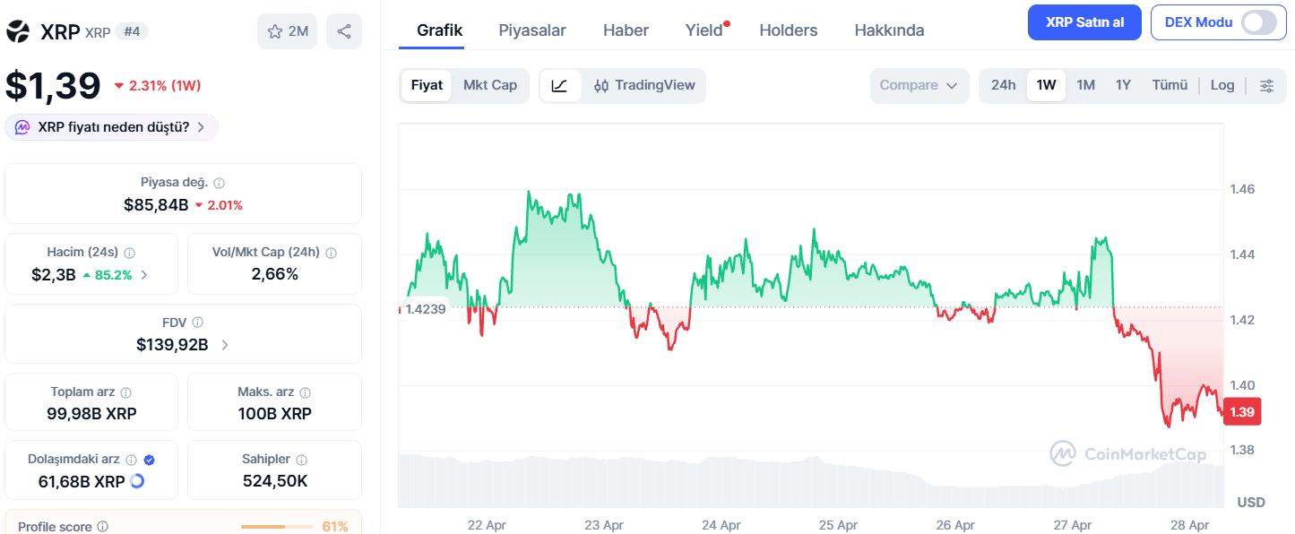The height and width of the screenshot is (534, 1295).
Task: Click the USD currency label
Action: point(1251,502)
